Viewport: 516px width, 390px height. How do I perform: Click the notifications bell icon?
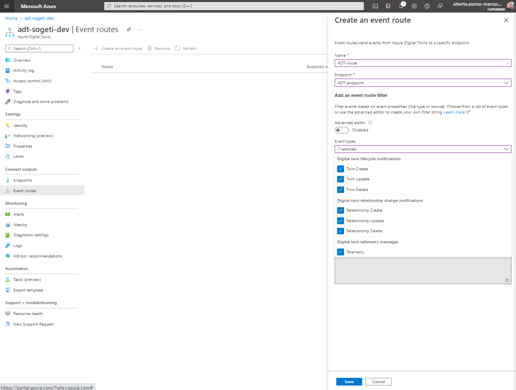[402, 6]
